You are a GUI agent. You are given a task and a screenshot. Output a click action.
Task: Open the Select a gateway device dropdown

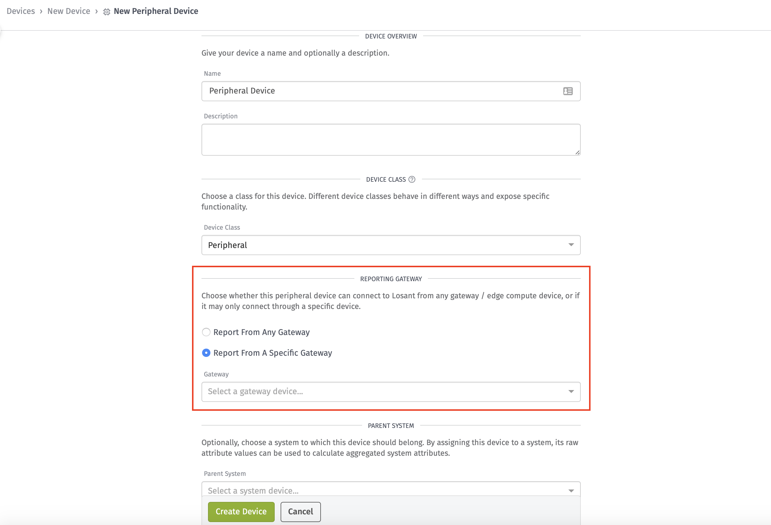tap(391, 392)
